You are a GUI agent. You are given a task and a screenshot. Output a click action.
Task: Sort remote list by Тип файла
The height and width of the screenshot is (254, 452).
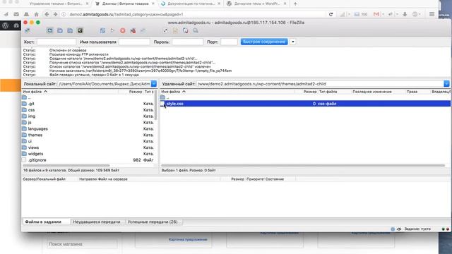(334, 92)
